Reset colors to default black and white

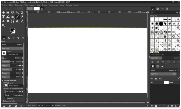pos(11,33)
